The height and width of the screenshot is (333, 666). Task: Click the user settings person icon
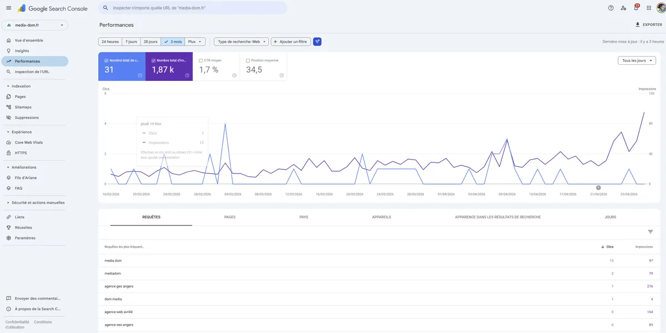point(622,8)
